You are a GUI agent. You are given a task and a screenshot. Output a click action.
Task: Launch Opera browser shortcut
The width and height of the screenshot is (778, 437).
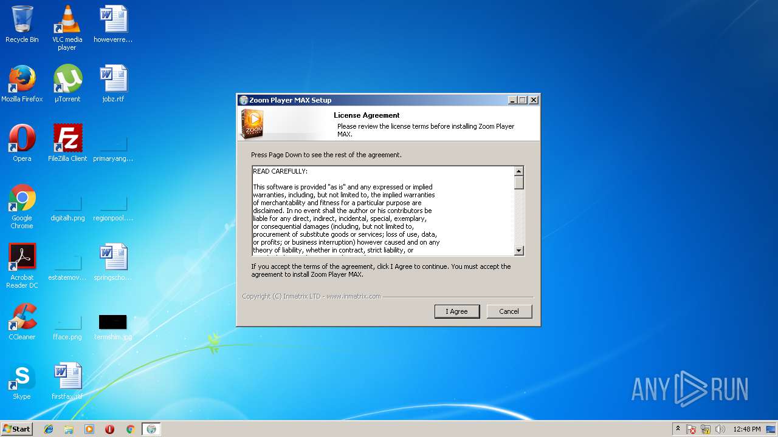(x=22, y=143)
